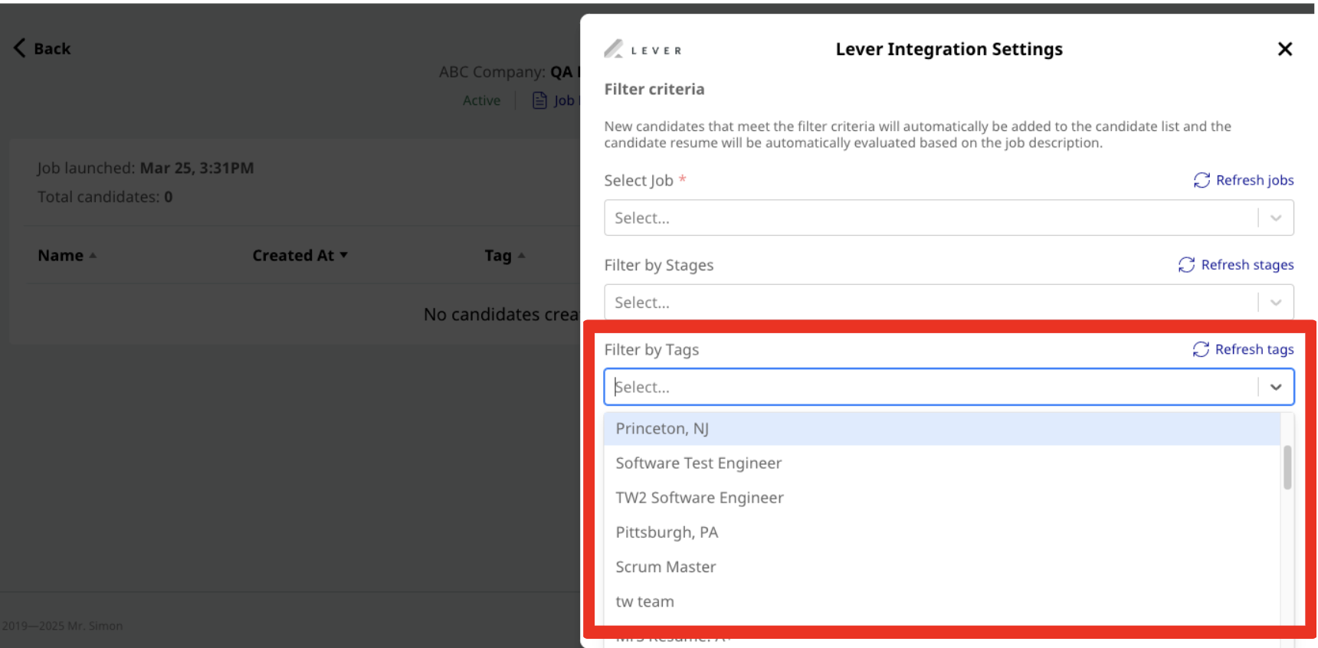
Task: Select the Pittsburgh, PA tag option
Action: click(x=942, y=532)
